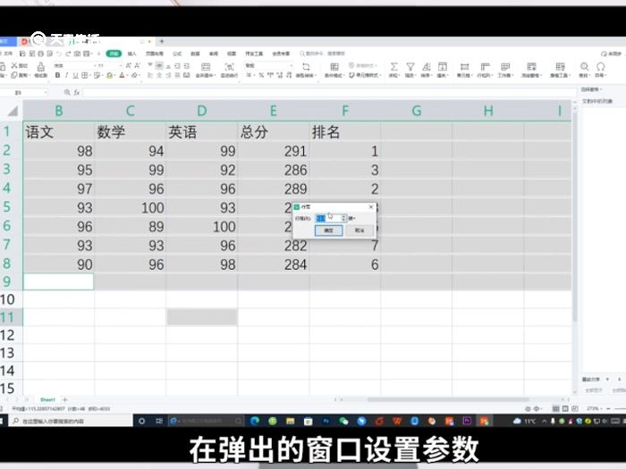Click the row height value field
The height and width of the screenshot is (469, 626).
[328, 218]
